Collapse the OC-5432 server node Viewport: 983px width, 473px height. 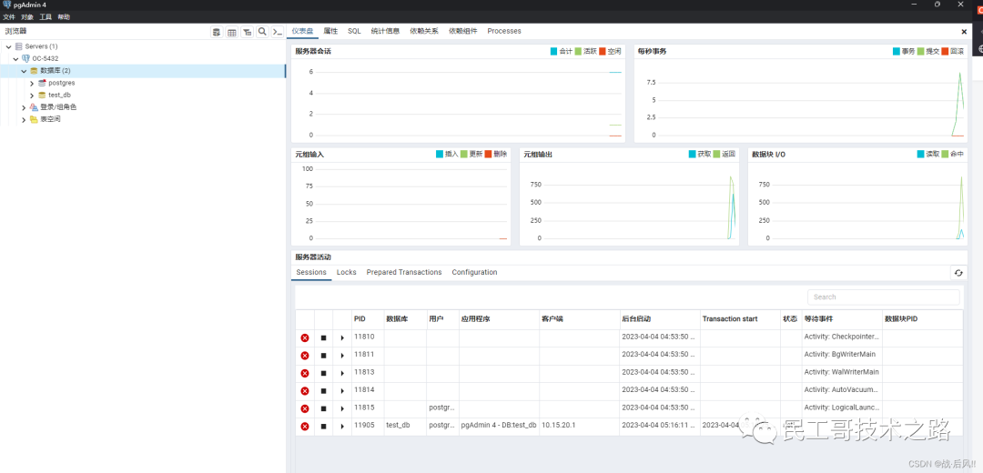point(16,58)
